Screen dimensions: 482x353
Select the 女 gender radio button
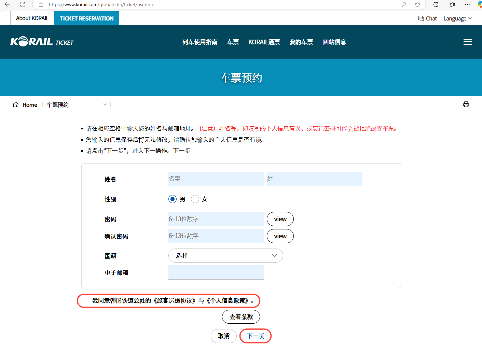point(195,199)
